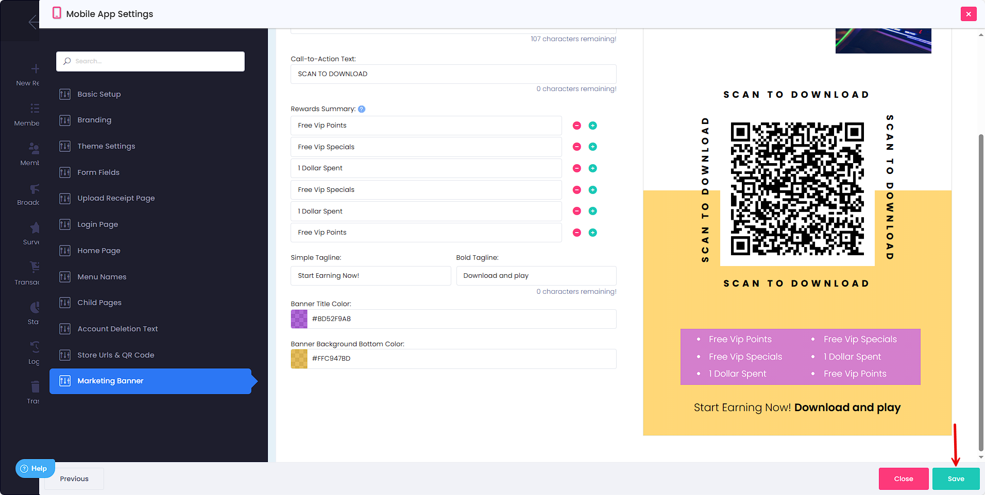
Task: Click the Call-to-Action Text field
Action: [x=453, y=74]
